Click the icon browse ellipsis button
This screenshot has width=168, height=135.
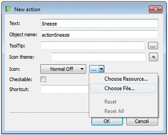click(94, 69)
